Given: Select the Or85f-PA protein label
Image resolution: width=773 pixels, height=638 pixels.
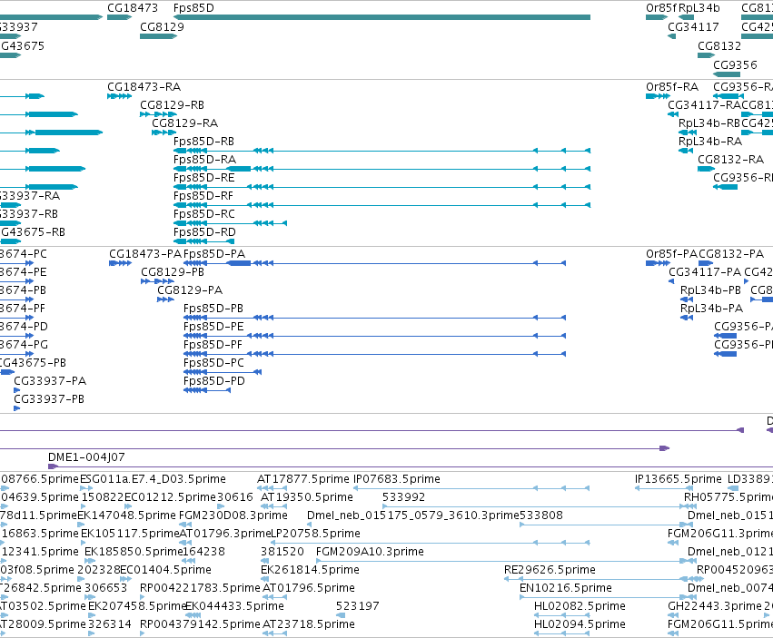Looking at the screenshot, I should click(x=671, y=254).
